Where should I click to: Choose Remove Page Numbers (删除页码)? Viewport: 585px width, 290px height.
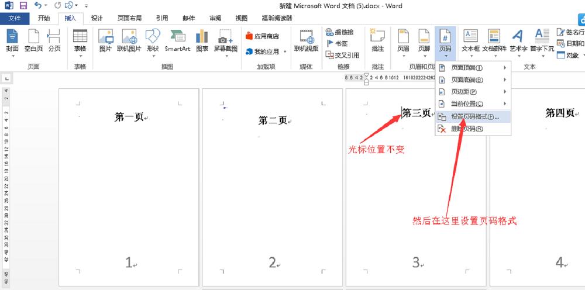tap(473, 129)
